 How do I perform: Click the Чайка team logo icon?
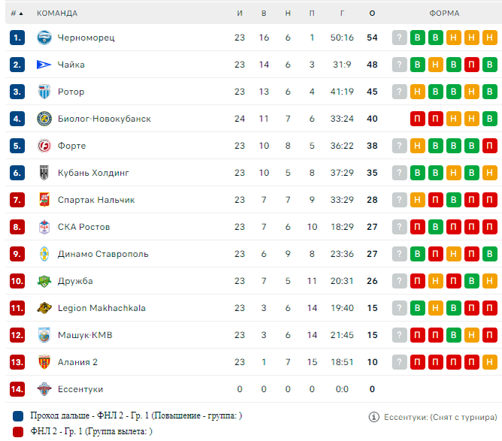coord(44,65)
